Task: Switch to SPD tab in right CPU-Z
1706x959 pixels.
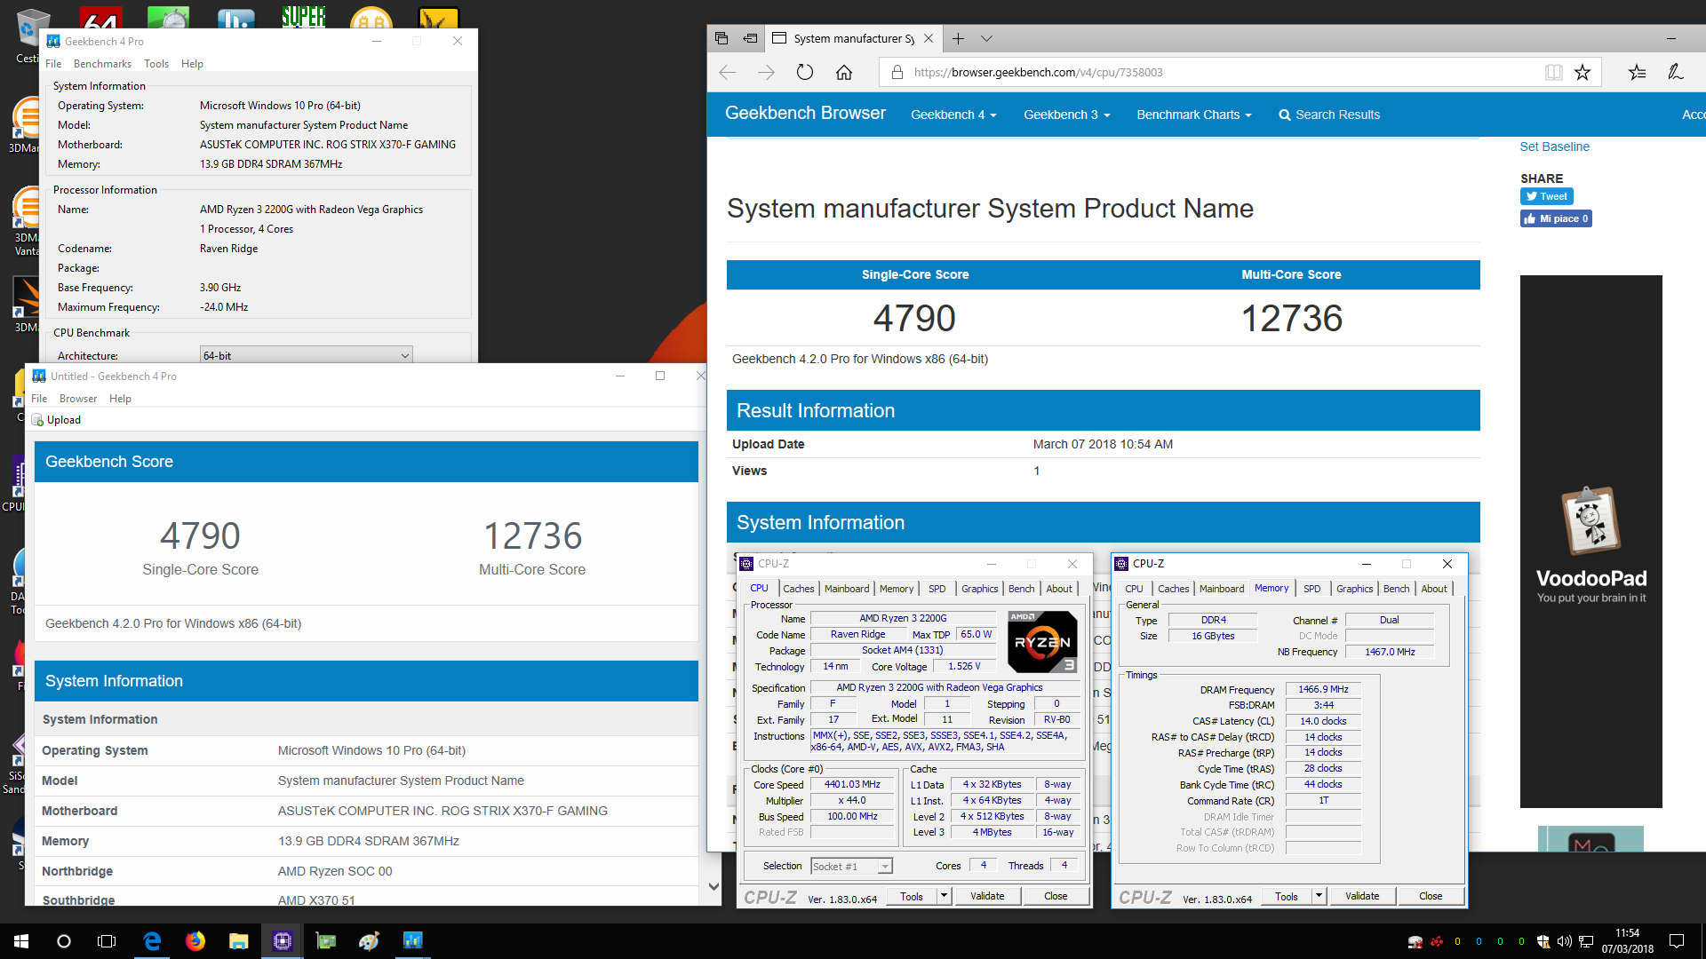Action: point(1311,589)
